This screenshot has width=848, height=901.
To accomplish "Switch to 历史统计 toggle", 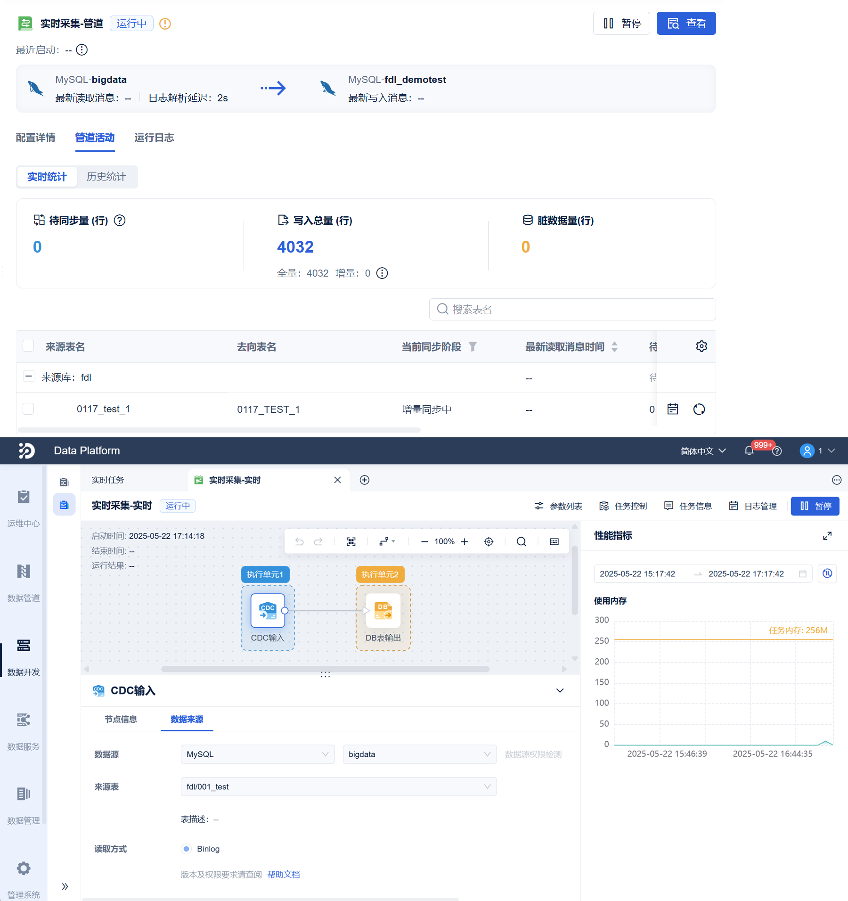I will click(x=106, y=177).
